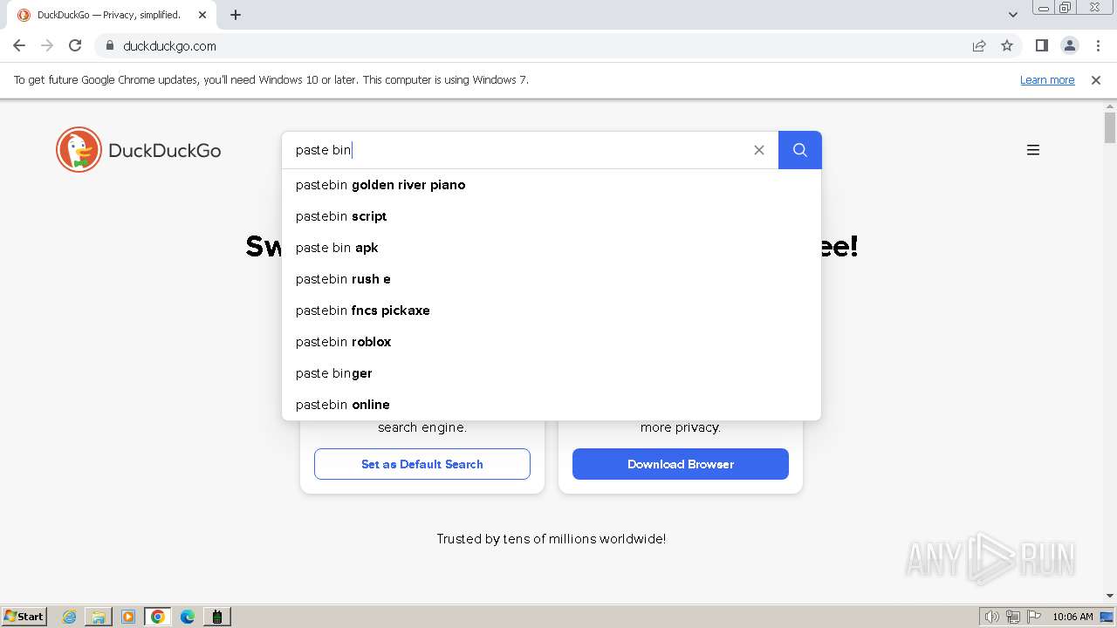Click the Action Center flag icon
1117x628 pixels.
coord(1033,617)
